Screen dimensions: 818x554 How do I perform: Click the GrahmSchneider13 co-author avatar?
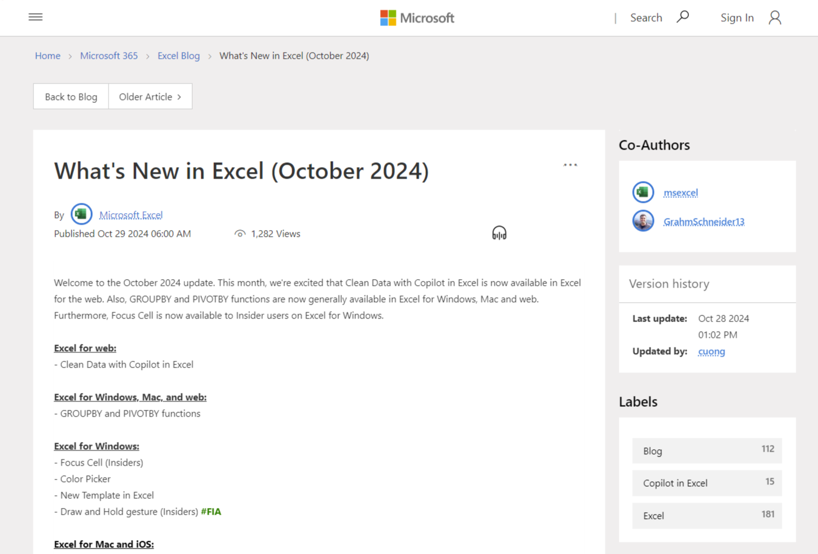click(x=643, y=220)
